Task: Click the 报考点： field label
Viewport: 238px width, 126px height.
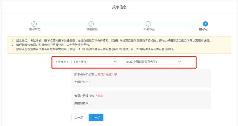Action: coord(63,62)
